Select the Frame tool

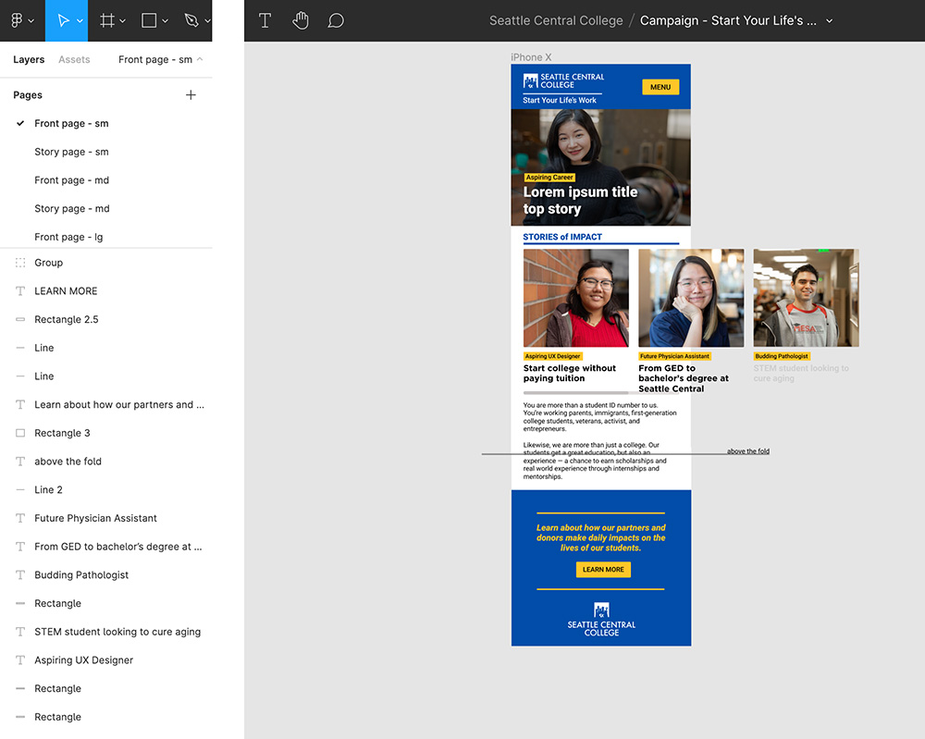pyautogui.click(x=106, y=20)
